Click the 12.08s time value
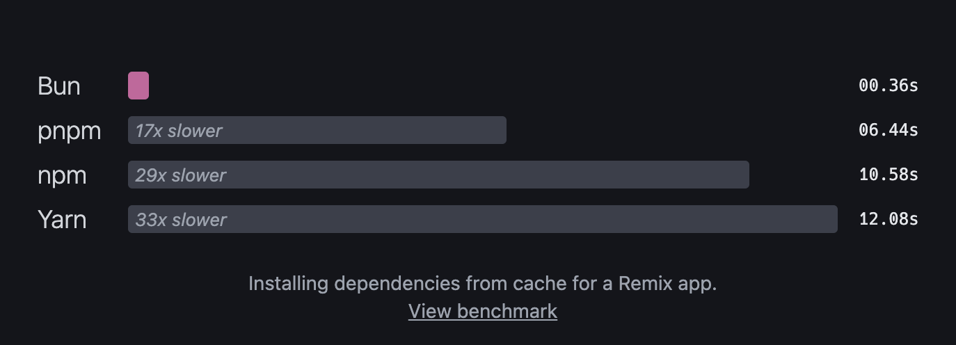The height and width of the screenshot is (345, 956). click(x=889, y=219)
